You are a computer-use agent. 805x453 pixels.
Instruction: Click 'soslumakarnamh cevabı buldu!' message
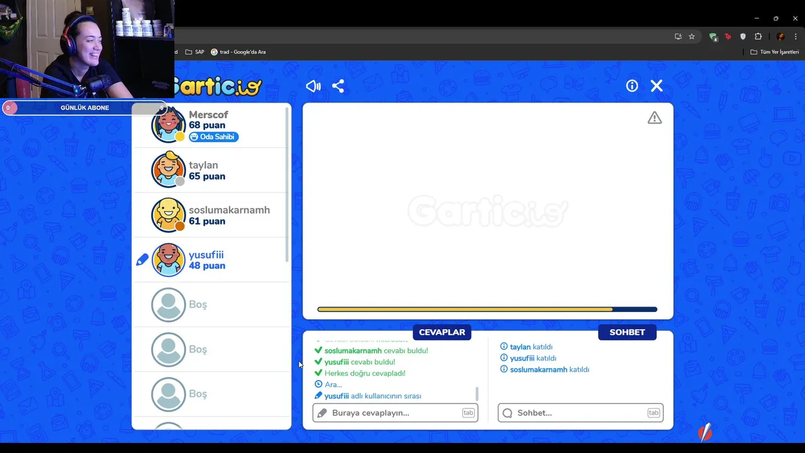pos(376,350)
